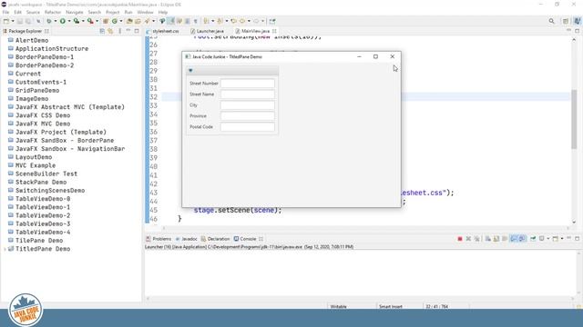
Task: Switch to the Declaration tab
Action: pos(215,239)
